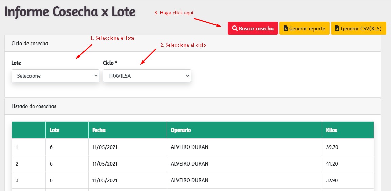Click the Fecha column header
391x191 pixels.
(x=99, y=130)
